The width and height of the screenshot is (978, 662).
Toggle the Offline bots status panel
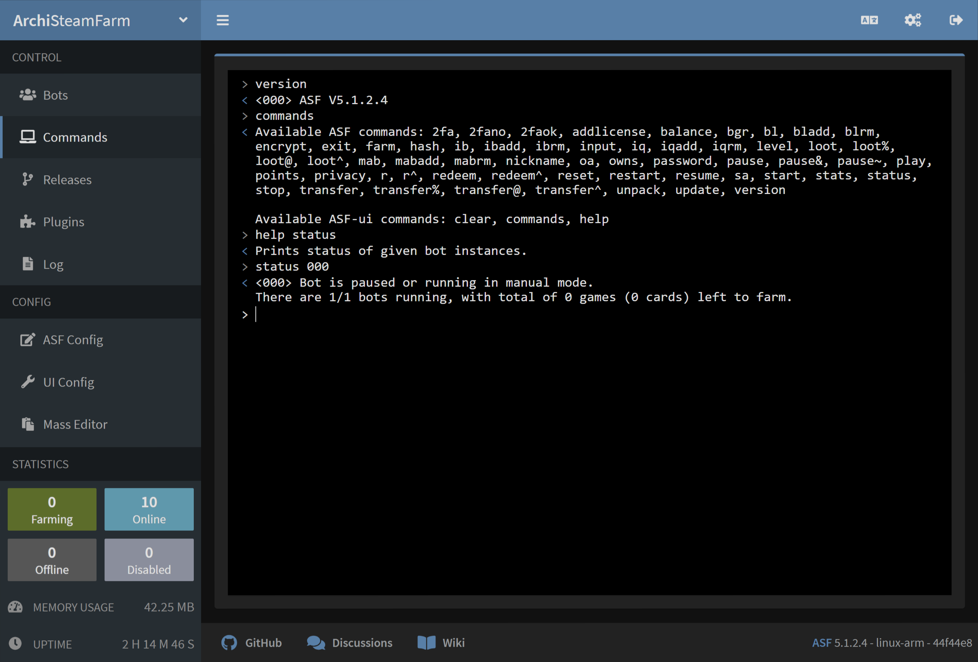tap(52, 559)
